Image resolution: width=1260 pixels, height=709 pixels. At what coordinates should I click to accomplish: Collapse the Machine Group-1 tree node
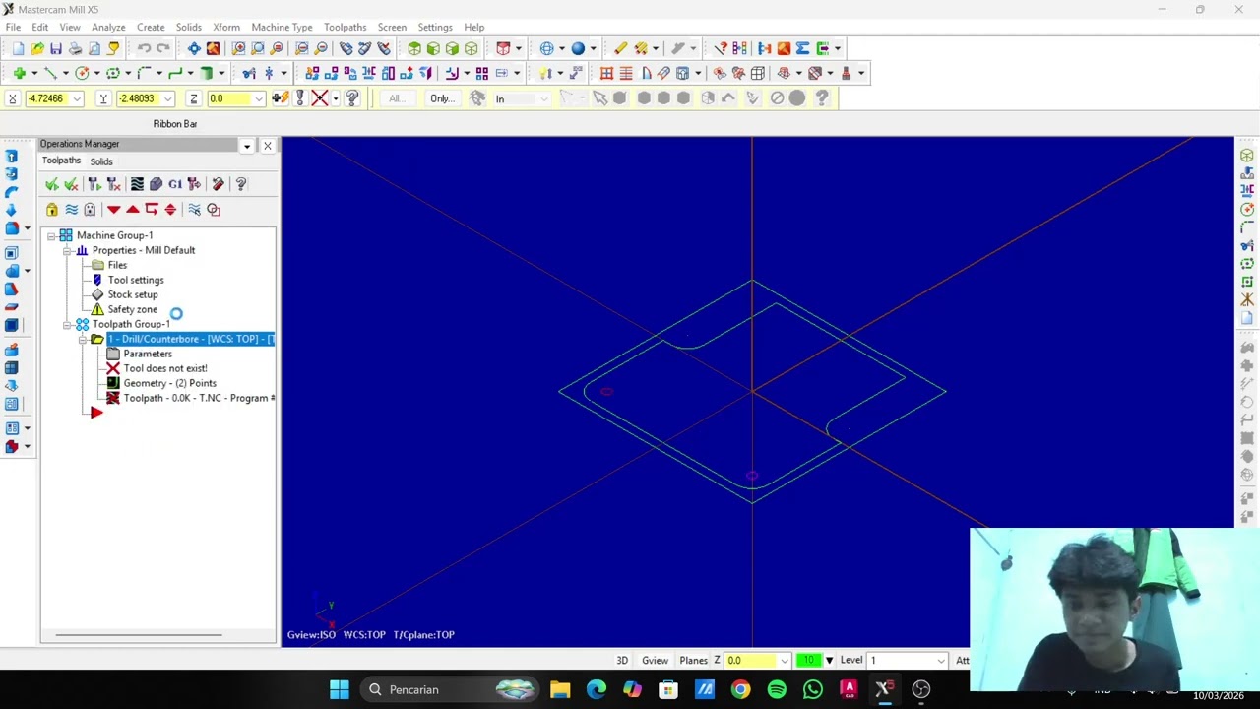[x=51, y=235]
